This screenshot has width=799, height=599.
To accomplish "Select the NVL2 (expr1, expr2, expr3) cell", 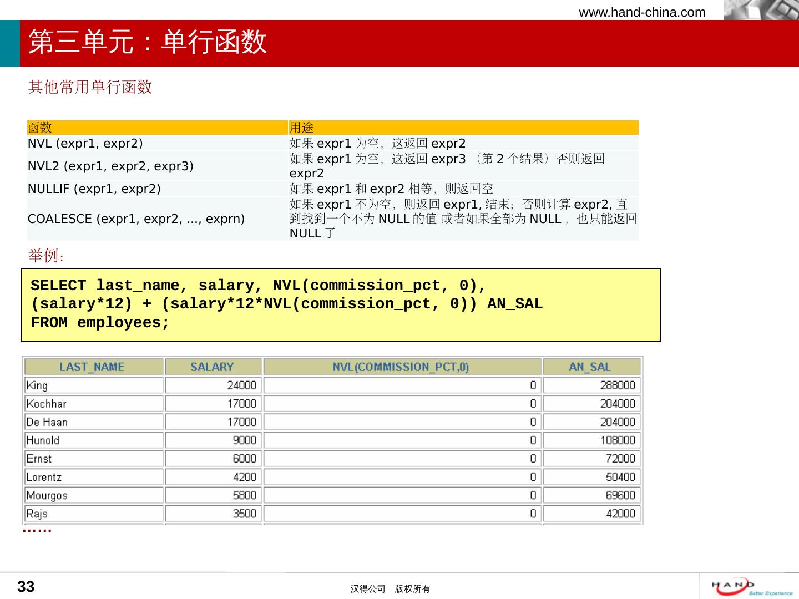I will [110, 166].
